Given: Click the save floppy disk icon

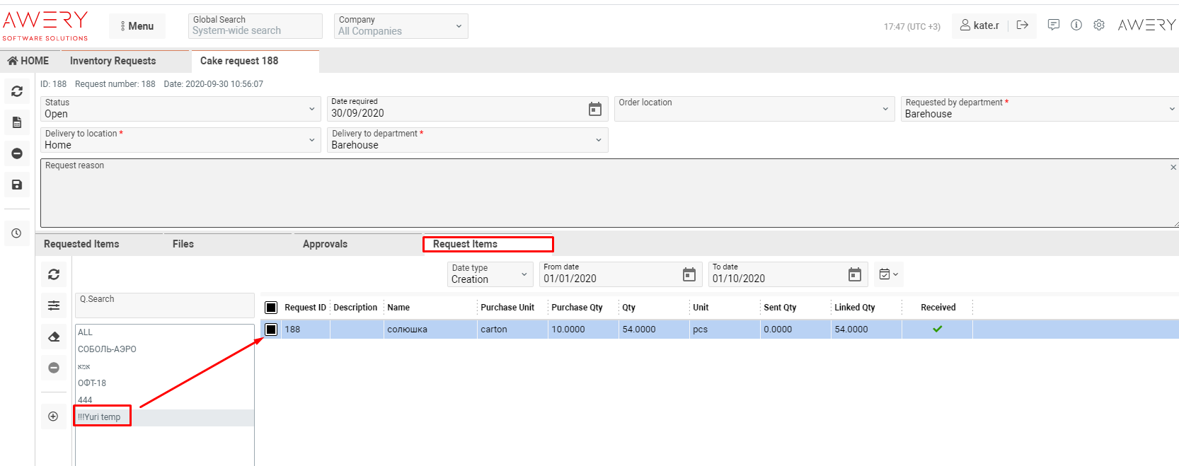Looking at the screenshot, I should (x=17, y=185).
